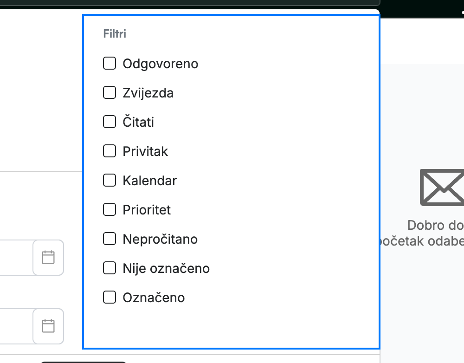464x363 pixels.
Task: Toggle the Kalendar filter checkbox
Action: [110, 180]
